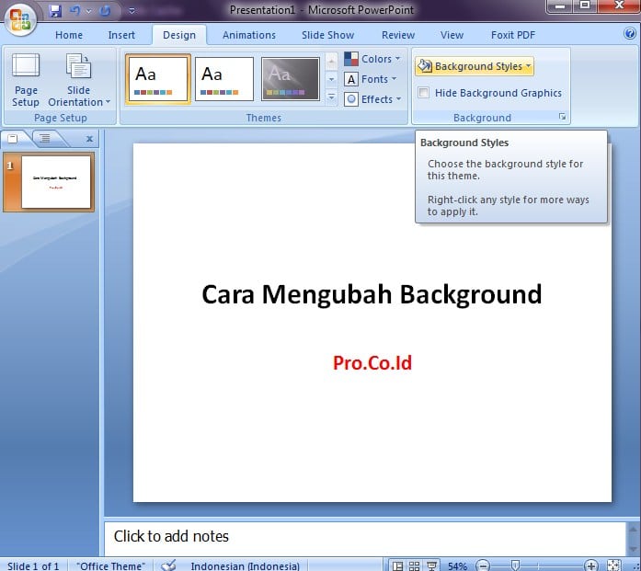The width and height of the screenshot is (641, 571).
Task: Zoom out with the minus button
Action: [x=483, y=565]
